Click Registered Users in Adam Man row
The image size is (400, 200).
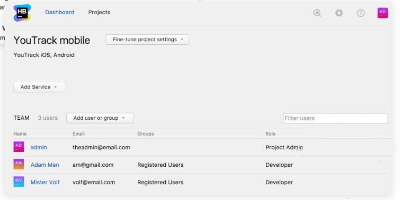pos(160,165)
